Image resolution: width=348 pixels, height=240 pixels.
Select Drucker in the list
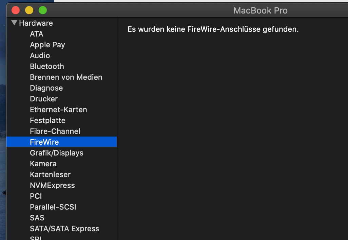click(44, 99)
